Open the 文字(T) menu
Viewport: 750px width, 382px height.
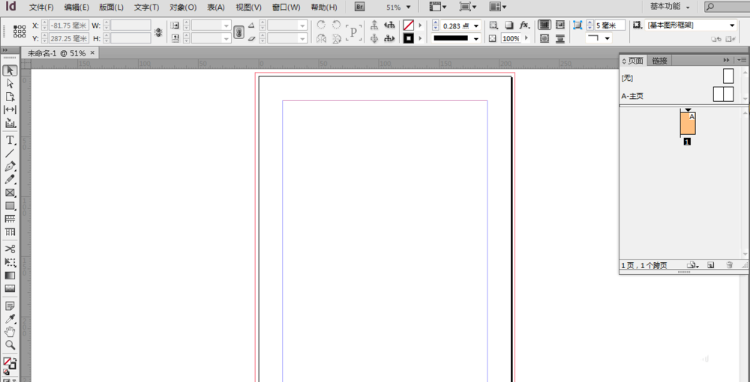coord(147,7)
